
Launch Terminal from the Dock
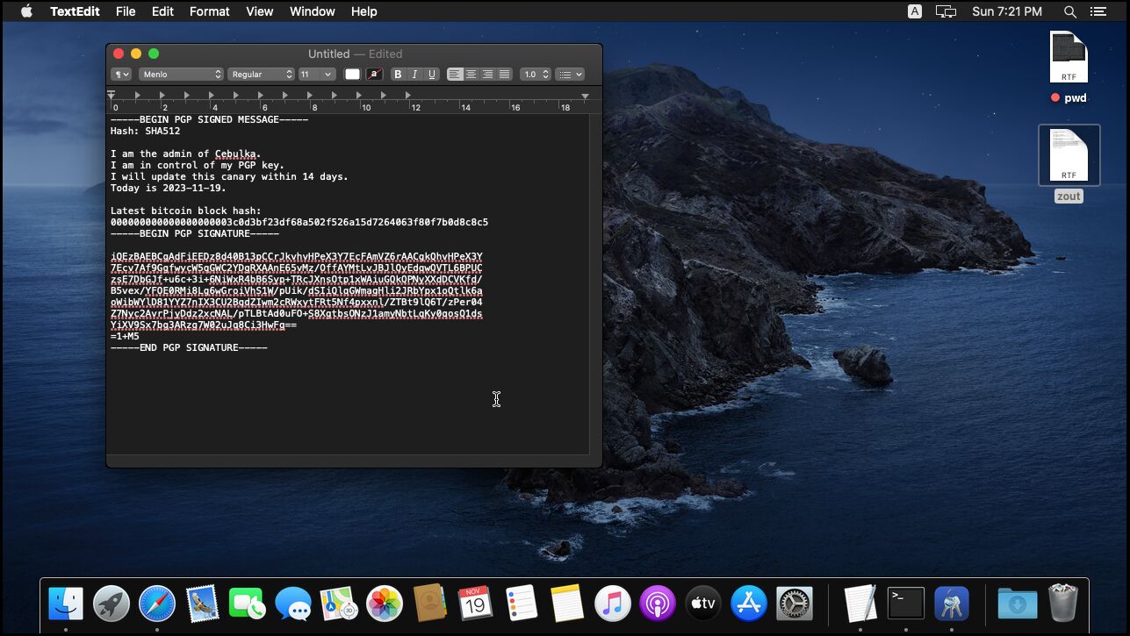pyautogui.click(x=905, y=604)
